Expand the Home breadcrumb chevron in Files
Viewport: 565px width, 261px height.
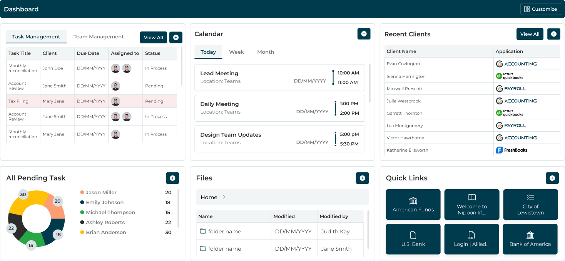[224, 197]
